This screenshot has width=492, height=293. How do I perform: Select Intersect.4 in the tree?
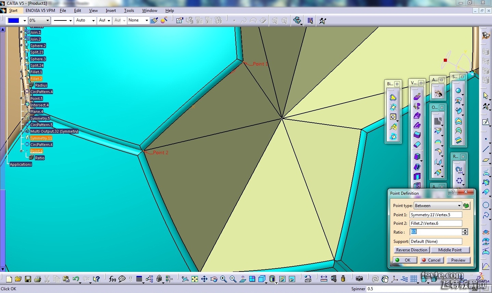39,105
